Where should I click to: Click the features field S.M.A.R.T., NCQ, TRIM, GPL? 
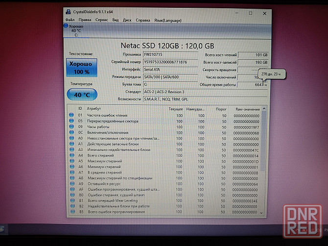[205, 99]
